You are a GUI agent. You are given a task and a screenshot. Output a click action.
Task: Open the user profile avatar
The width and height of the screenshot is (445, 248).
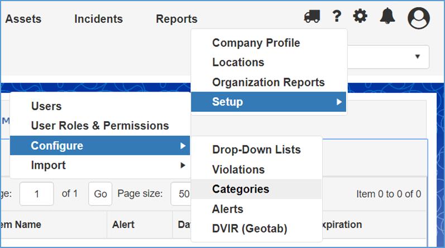pyautogui.click(x=418, y=18)
